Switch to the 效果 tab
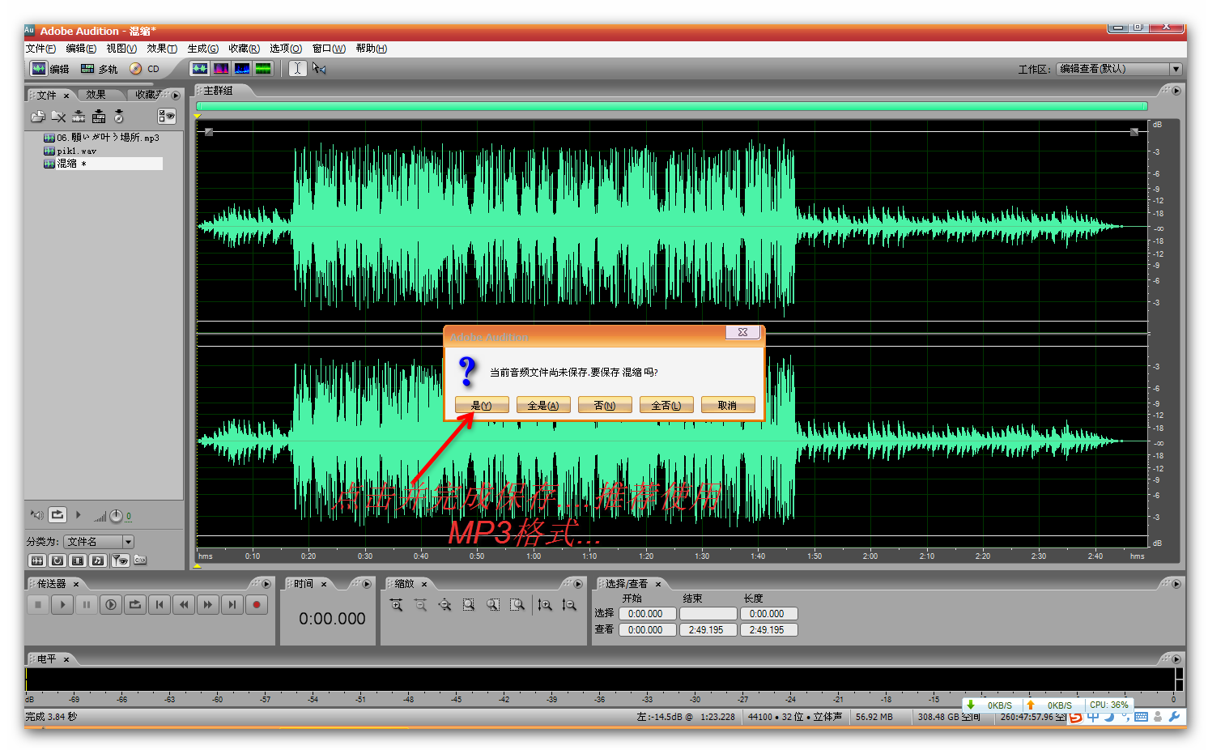 96,95
